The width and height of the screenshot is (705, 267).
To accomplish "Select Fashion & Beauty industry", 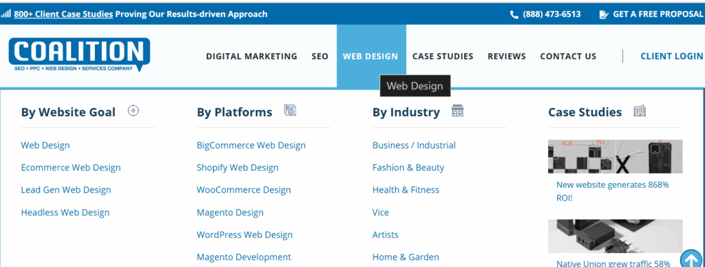I will click(408, 168).
